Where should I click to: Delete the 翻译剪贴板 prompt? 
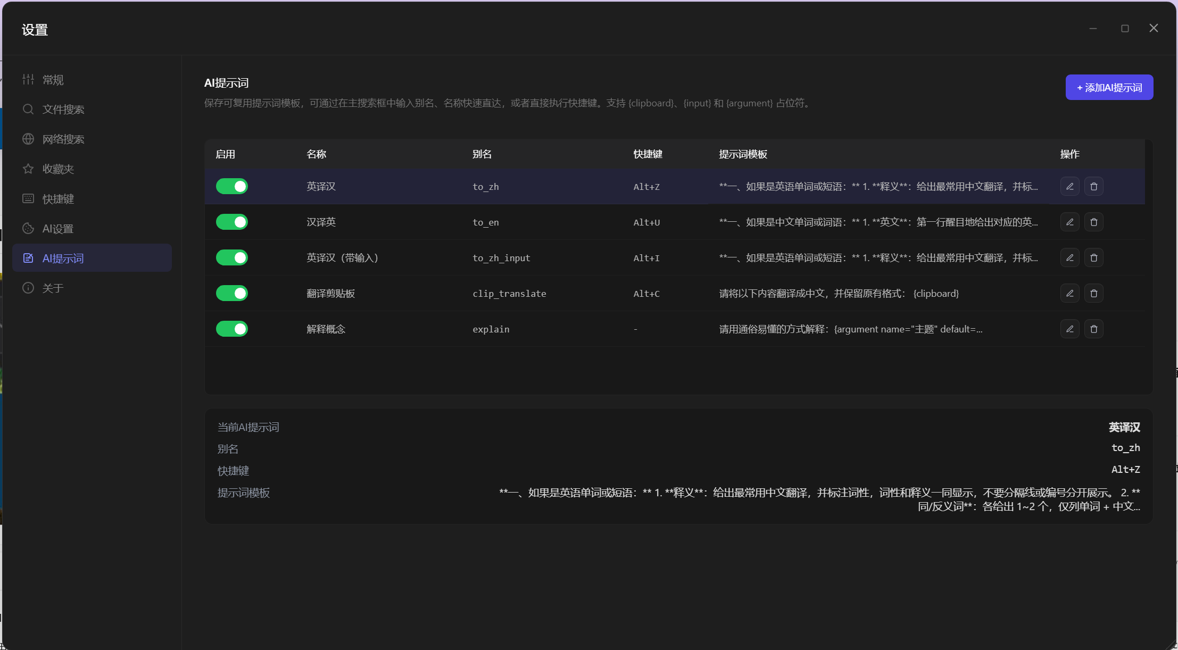pyautogui.click(x=1093, y=293)
